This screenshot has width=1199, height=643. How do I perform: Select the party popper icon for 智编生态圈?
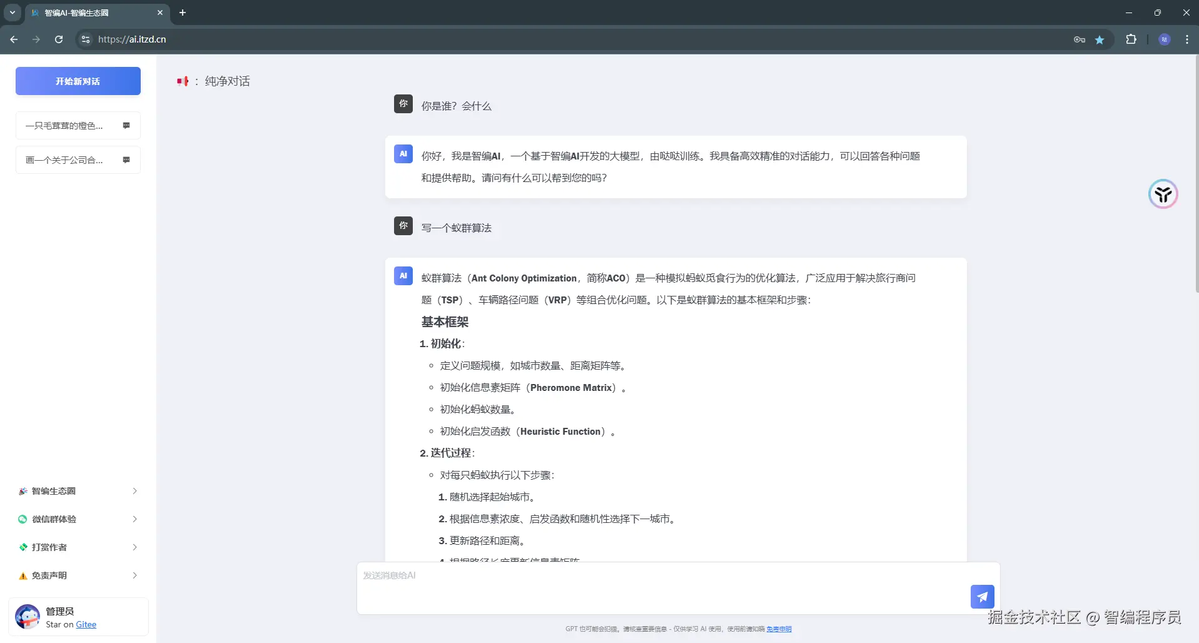coord(23,491)
